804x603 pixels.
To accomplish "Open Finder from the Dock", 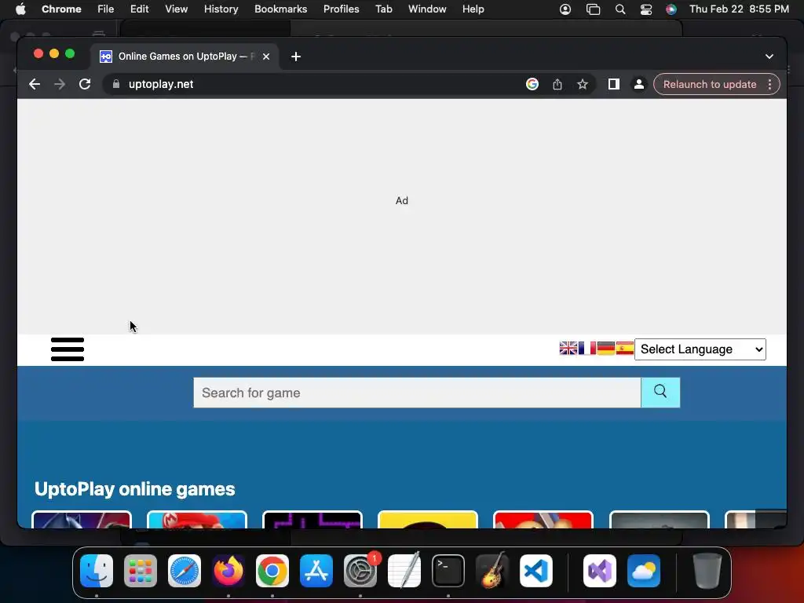I will tap(97, 571).
